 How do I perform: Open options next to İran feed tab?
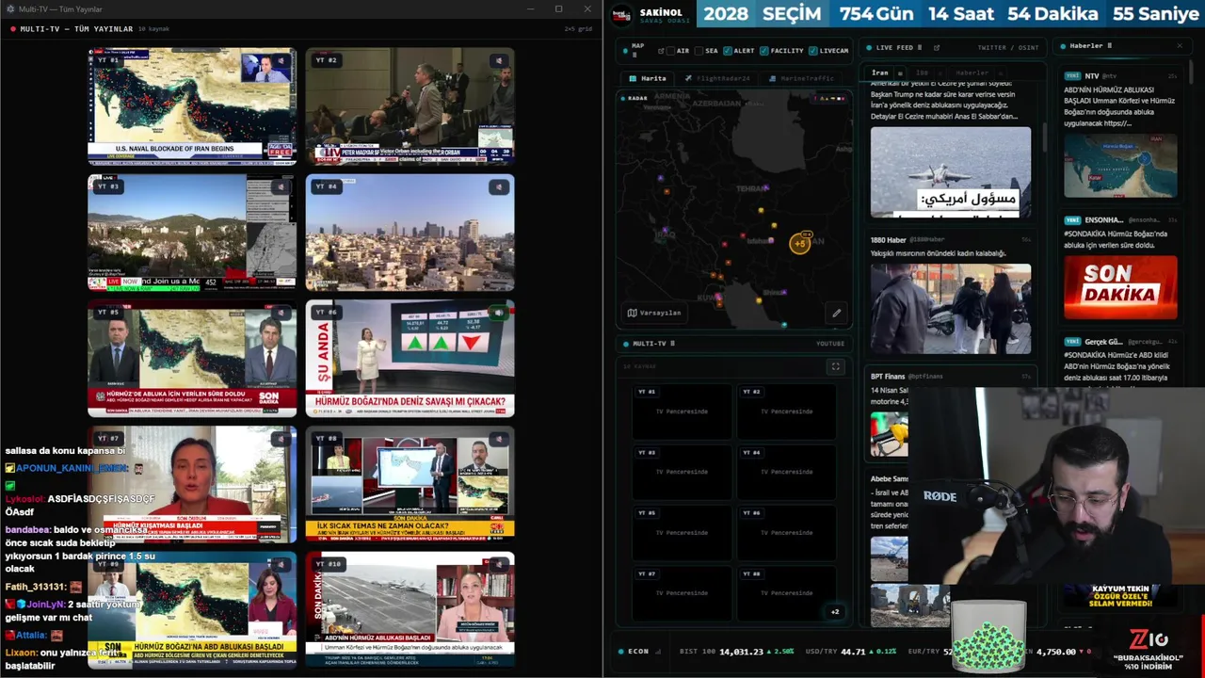[900, 73]
